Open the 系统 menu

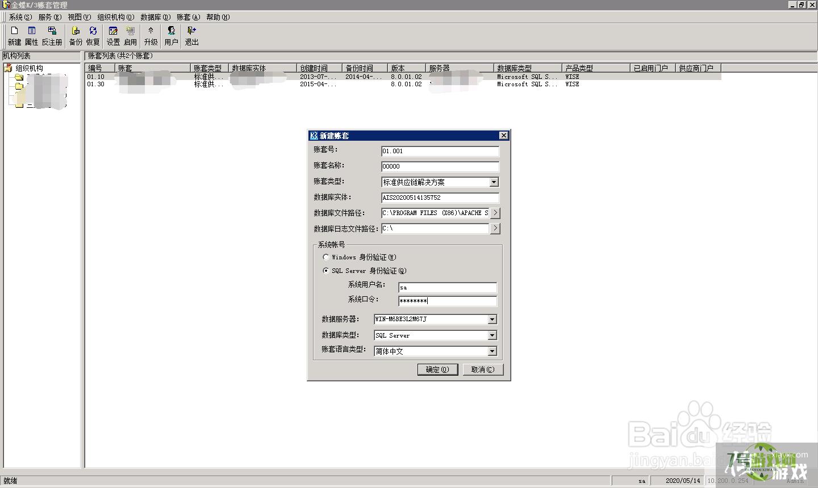[20, 18]
